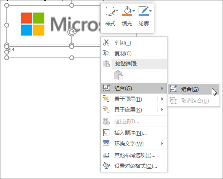Image resolution: width=223 pixels, height=179 pixels.
Task: Click the rotation handle on the picture
Action: click(x=71, y=32)
